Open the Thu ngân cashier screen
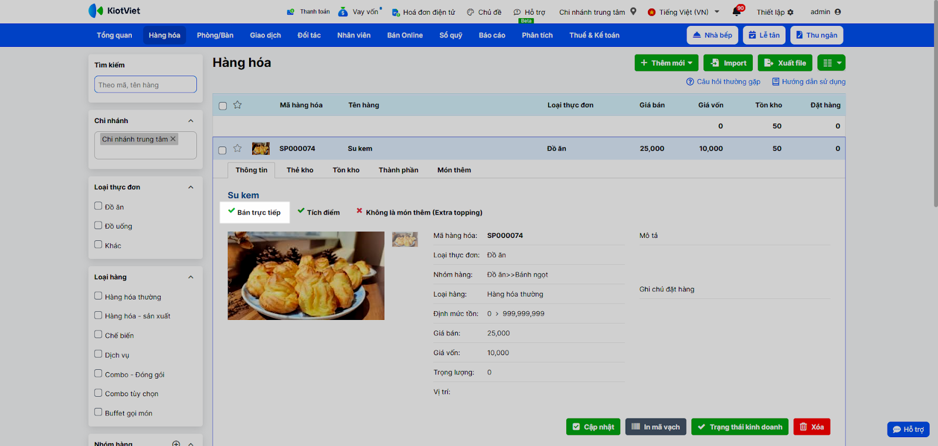 pyautogui.click(x=817, y=35)
